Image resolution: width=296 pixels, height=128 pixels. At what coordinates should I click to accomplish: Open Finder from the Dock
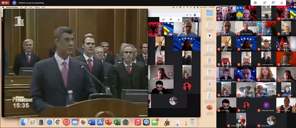click(x=24, y=122)
